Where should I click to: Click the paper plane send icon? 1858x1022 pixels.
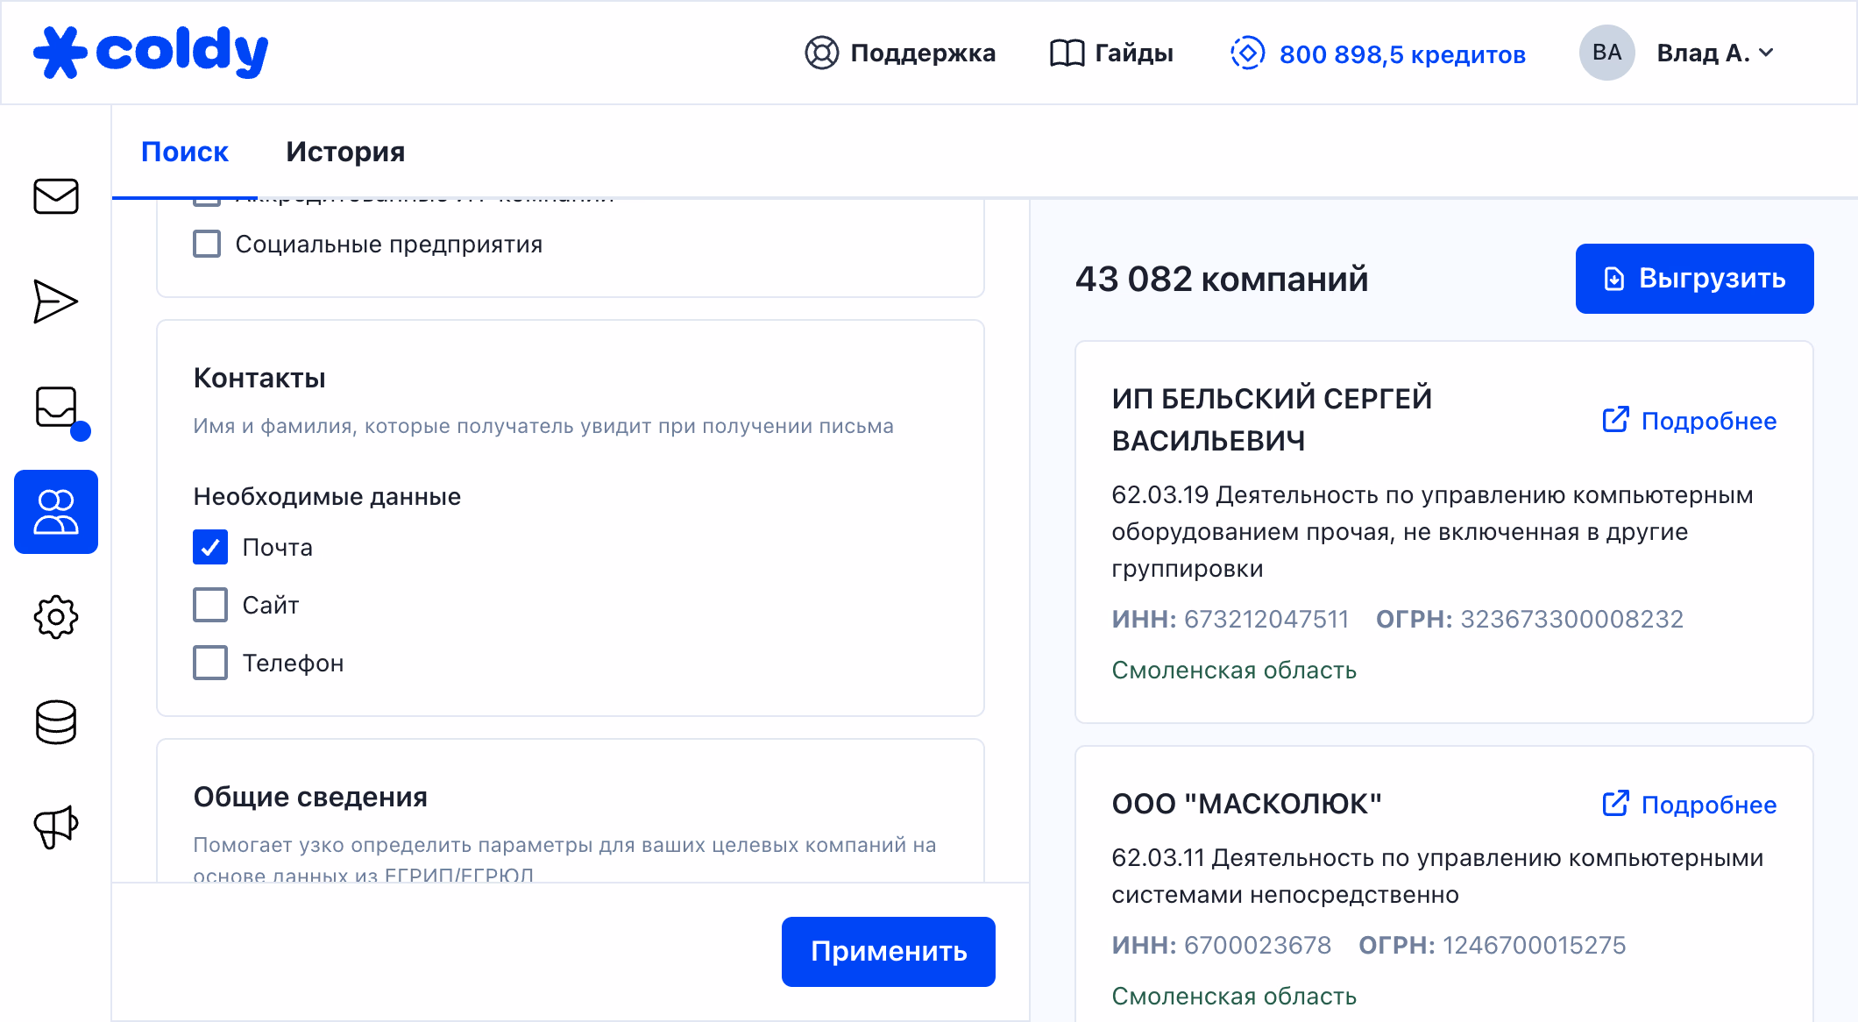coord(56,302)
